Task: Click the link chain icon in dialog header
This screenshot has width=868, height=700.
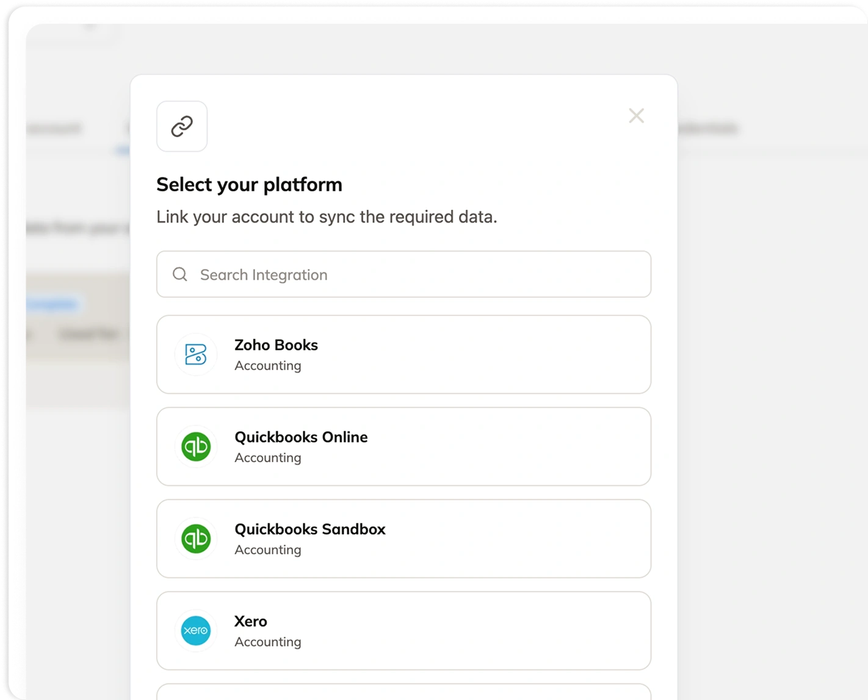Action: click(182, 126)
